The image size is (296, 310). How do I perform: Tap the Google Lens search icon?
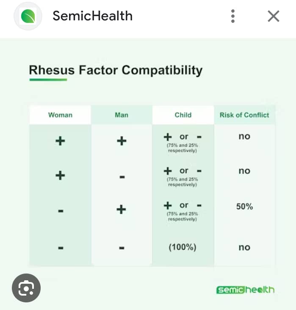tap(26, 288)
